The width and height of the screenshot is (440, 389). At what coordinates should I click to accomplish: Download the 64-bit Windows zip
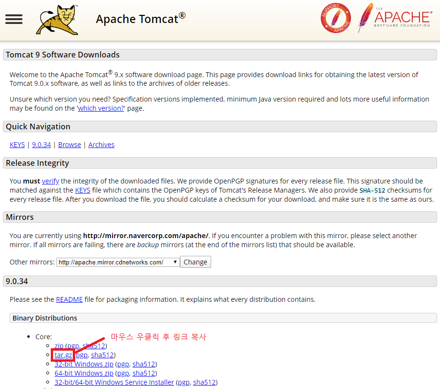coord(84,373)
